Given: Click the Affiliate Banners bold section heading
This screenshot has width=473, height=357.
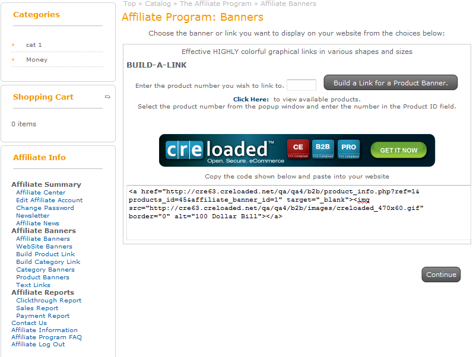Looking at the screenshot, I should click(x=44, y=231).
